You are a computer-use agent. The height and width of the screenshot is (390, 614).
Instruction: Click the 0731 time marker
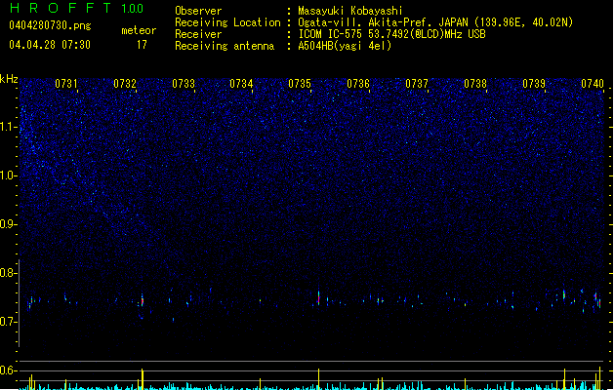(x=66, y=84)
